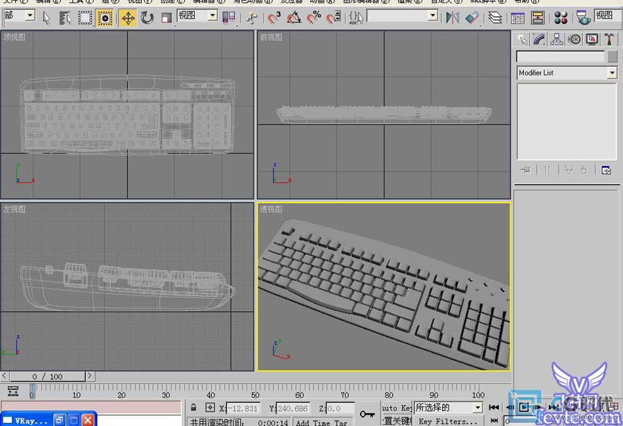Click the Use Pivot Point Center icon
The image size is (623, 426).
(x=229, y=18)
